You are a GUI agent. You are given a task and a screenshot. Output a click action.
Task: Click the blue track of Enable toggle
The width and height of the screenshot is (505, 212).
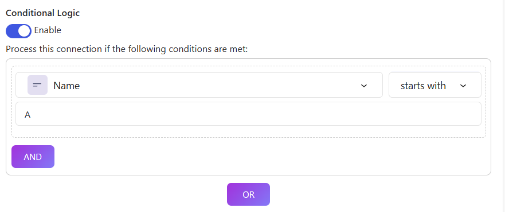(11, 31)
